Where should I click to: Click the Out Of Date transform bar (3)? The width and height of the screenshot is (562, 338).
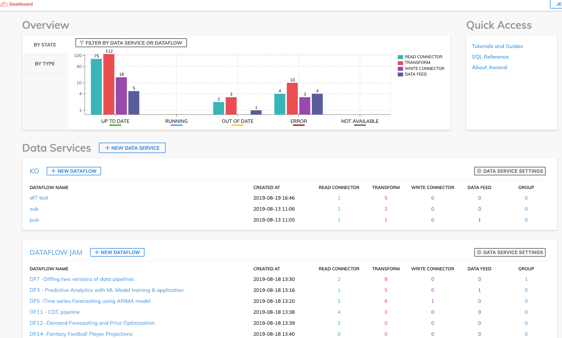pos(231,106)
